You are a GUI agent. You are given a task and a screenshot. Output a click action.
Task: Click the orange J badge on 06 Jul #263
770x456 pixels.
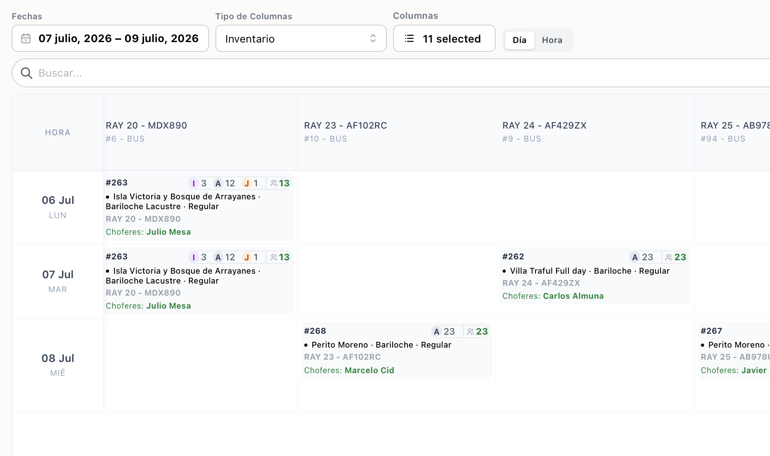pos(246,183)
